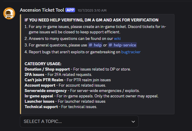Click the hash icon in the help-service mention
This screenshot has width=192, height=131.
click(110, 45)
